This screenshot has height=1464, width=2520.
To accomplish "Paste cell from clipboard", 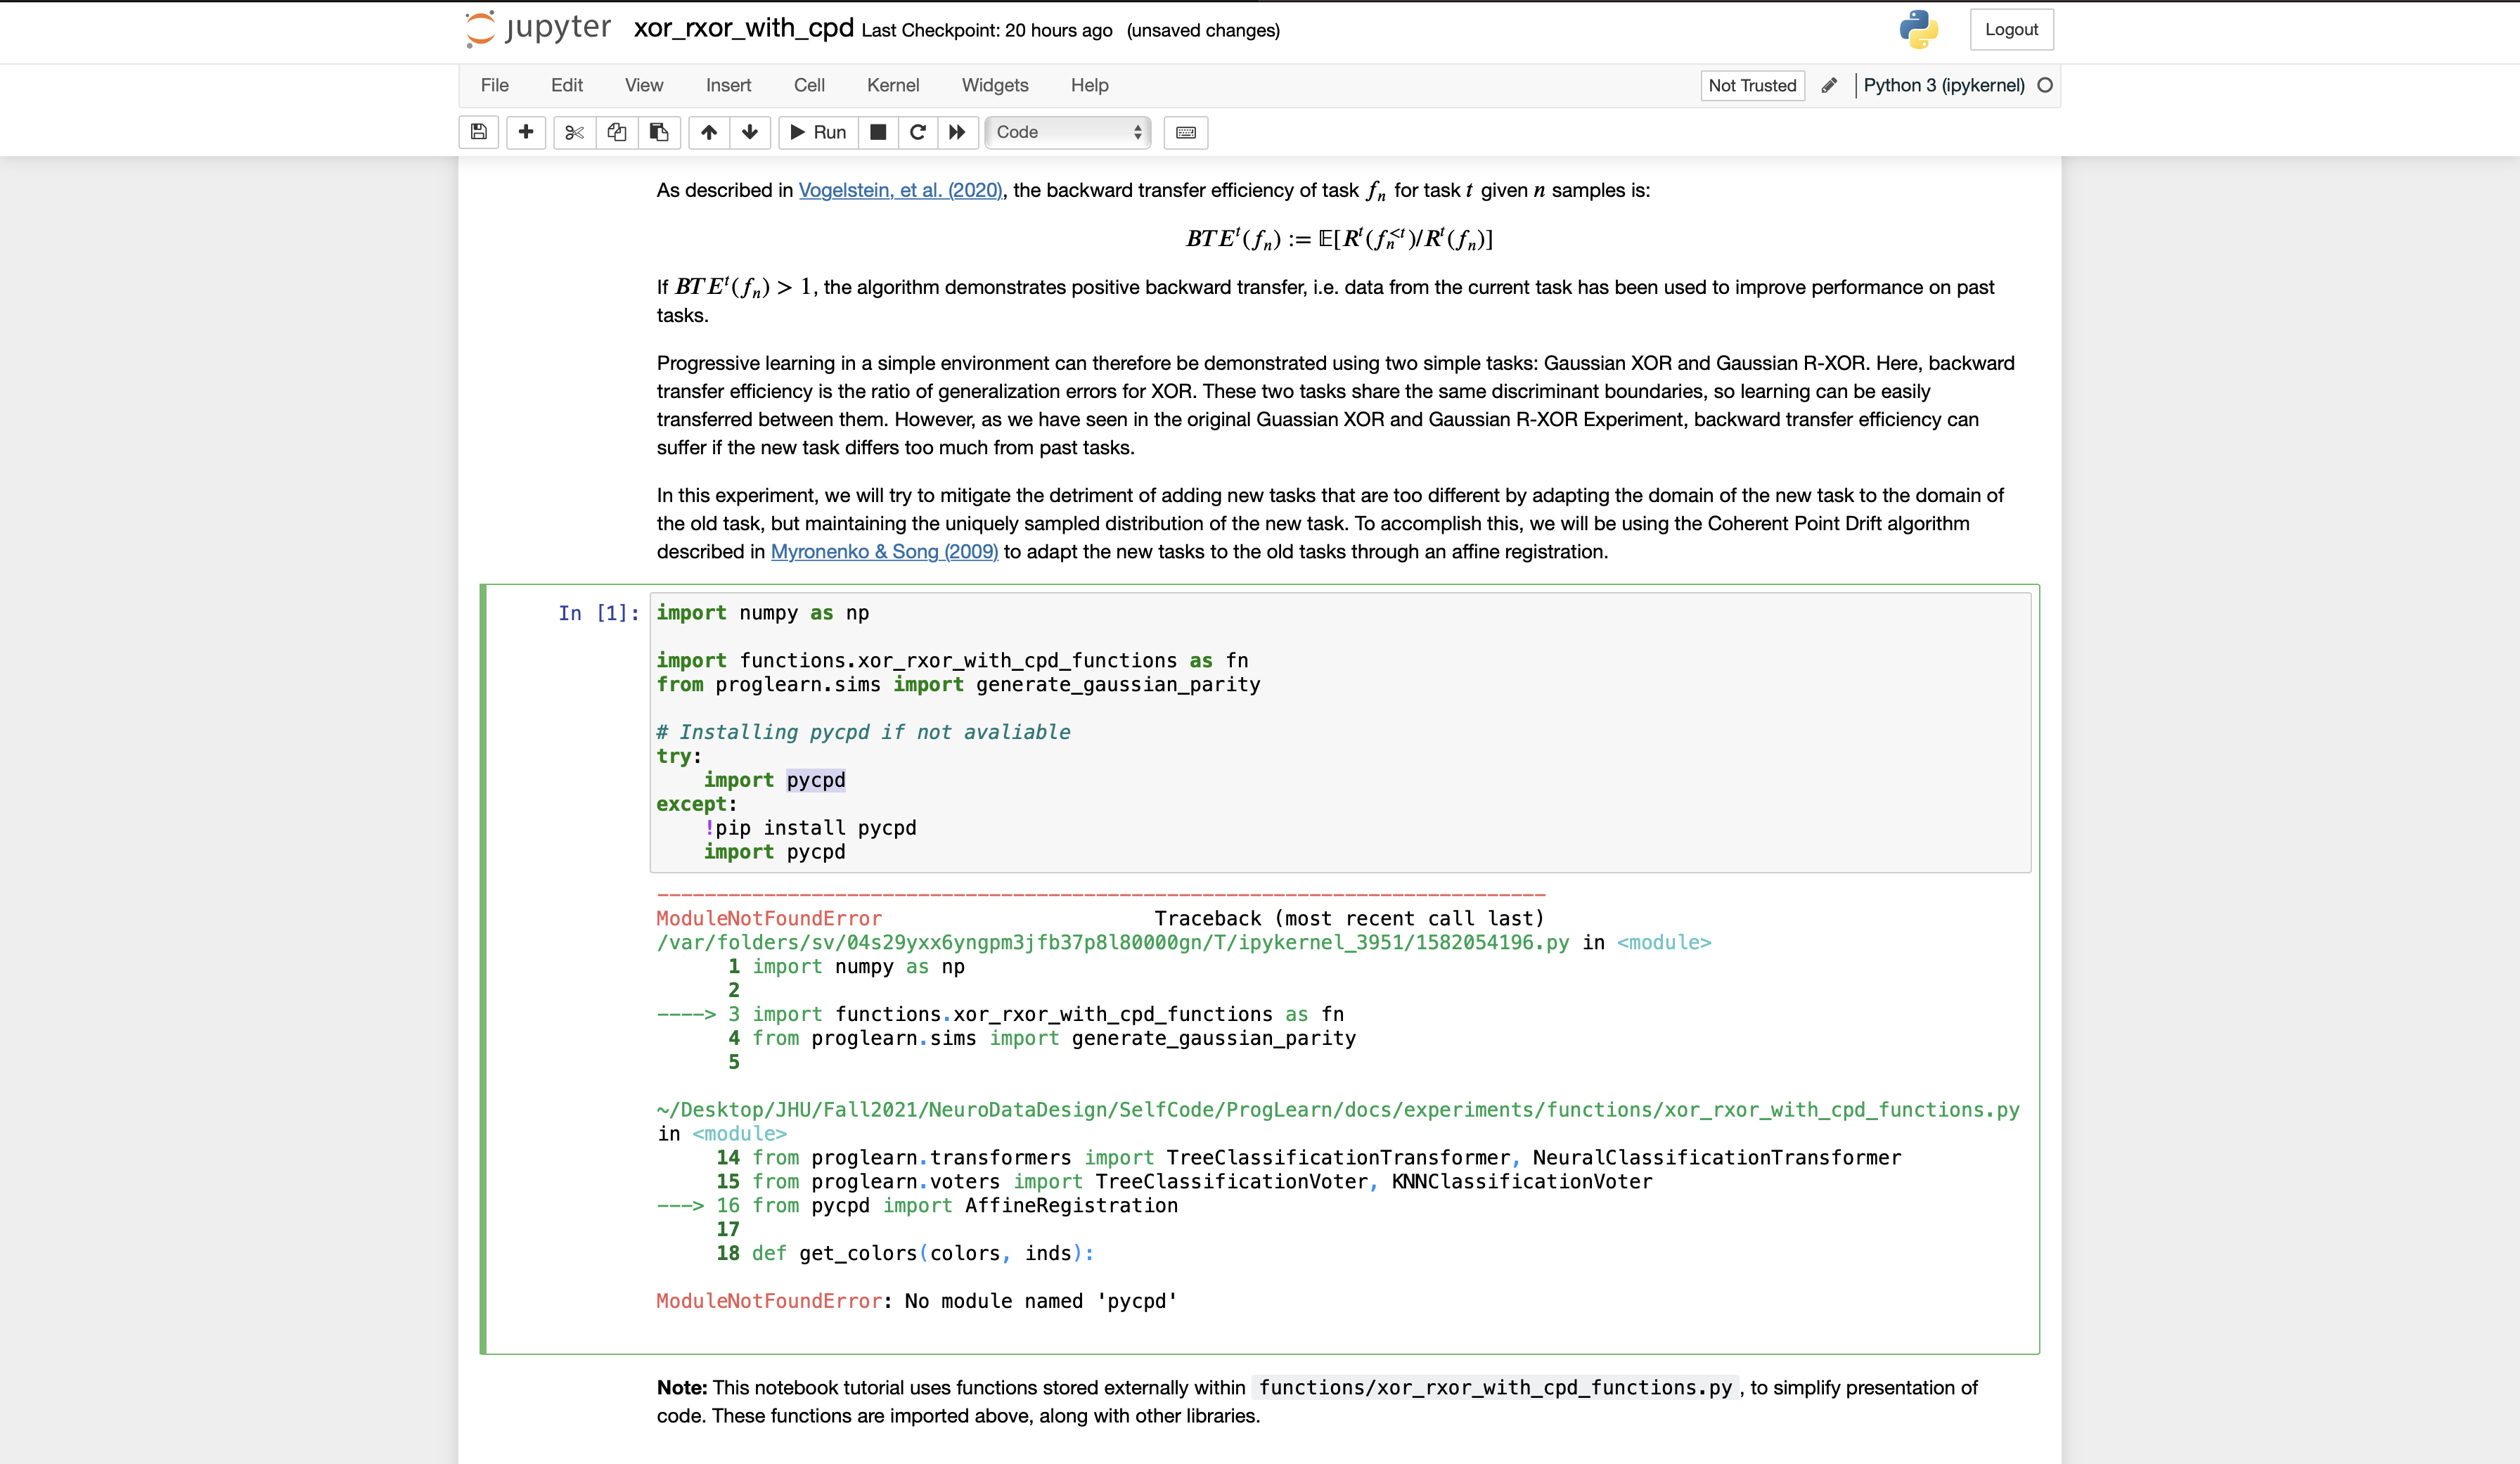I will pos(659,132).
